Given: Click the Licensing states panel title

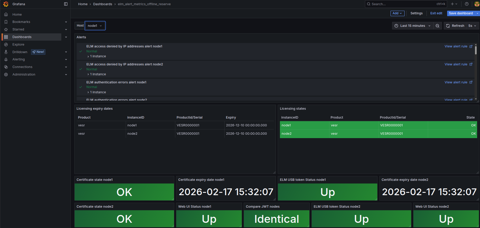Looking at the screenshot, I should tap(293, 109).
